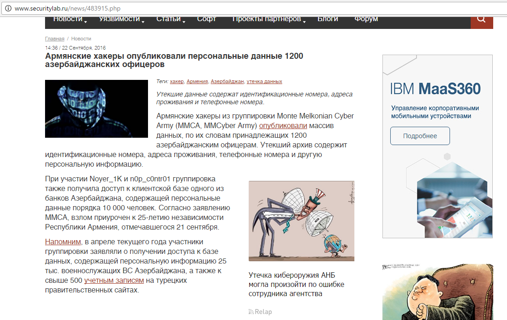The image size is (507, 320).
Task: Click the Управление корпоративными мобильными устройствами ad text
Action: (x=435, y=112)
